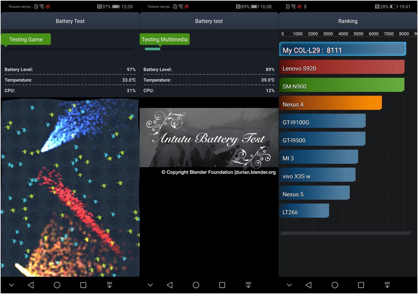Select the green Testing Game label
Screen dimensions: 418x294
(x=26, y=39)
